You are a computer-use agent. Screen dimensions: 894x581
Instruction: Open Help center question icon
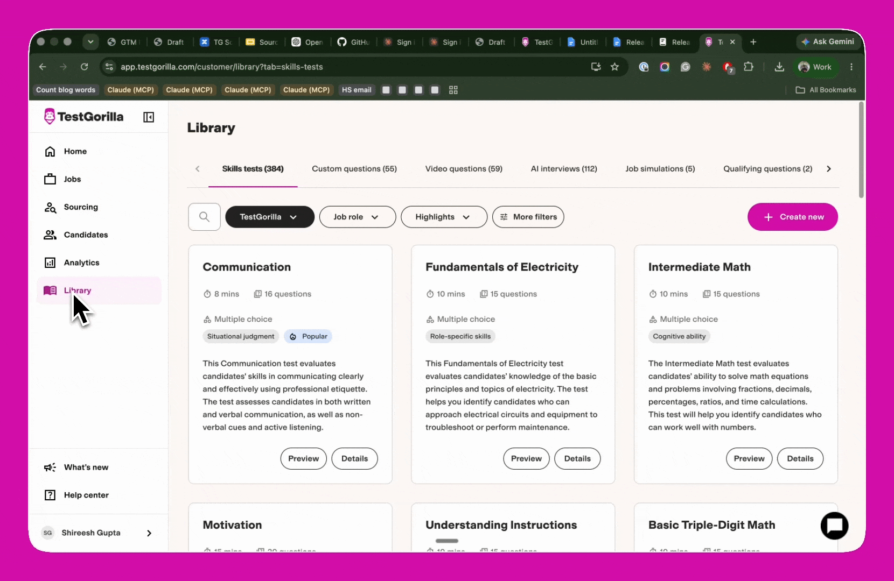click(50, 495)
